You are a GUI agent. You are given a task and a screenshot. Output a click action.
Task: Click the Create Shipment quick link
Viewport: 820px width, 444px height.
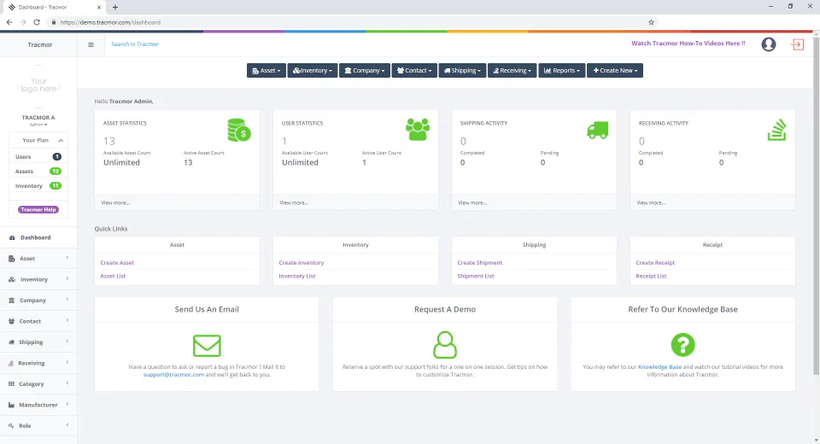[x=479, y=262]
